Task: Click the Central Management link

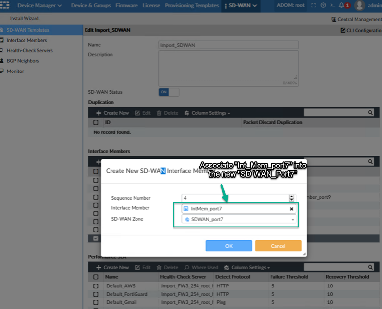Action: [x=357, y=19]
